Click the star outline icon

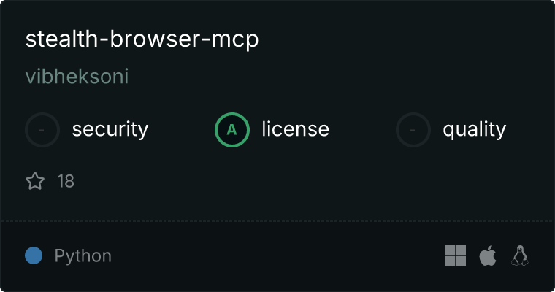pos(35,181)
